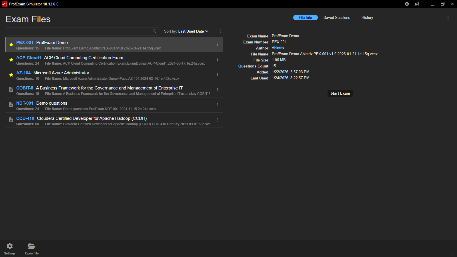Viewport: 457px width, 257px height.
Task: Select the COBIT-5 Business Framework exam row
Action: pos(114,90)
